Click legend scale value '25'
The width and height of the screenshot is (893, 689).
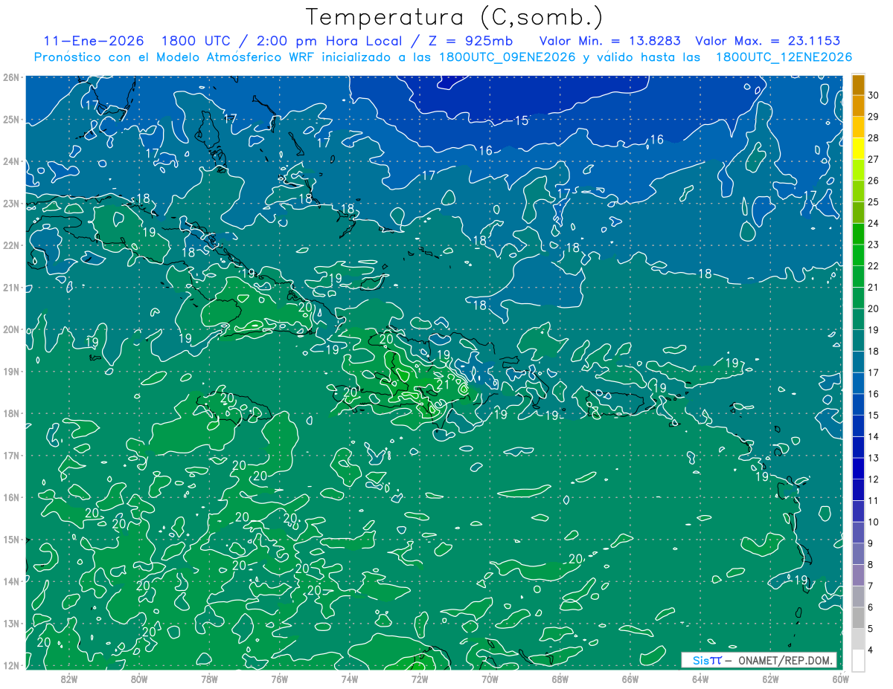click(874, 202)
